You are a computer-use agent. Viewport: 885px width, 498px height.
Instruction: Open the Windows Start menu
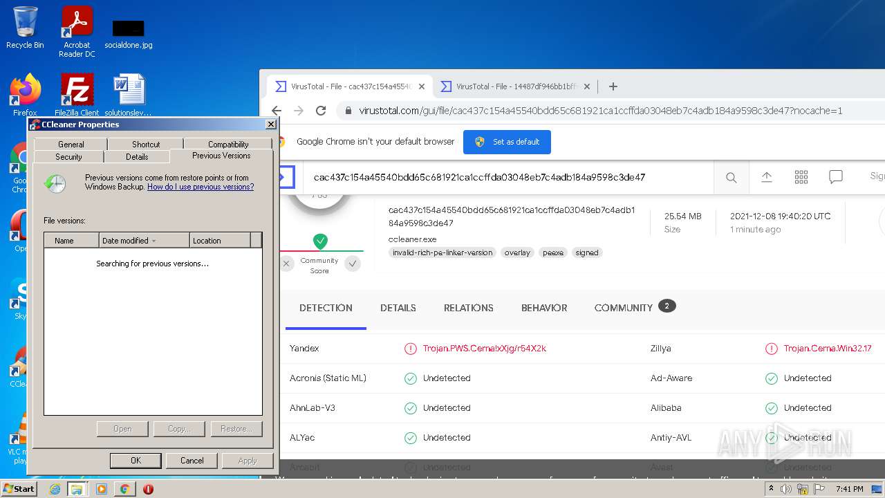point(19,488)
